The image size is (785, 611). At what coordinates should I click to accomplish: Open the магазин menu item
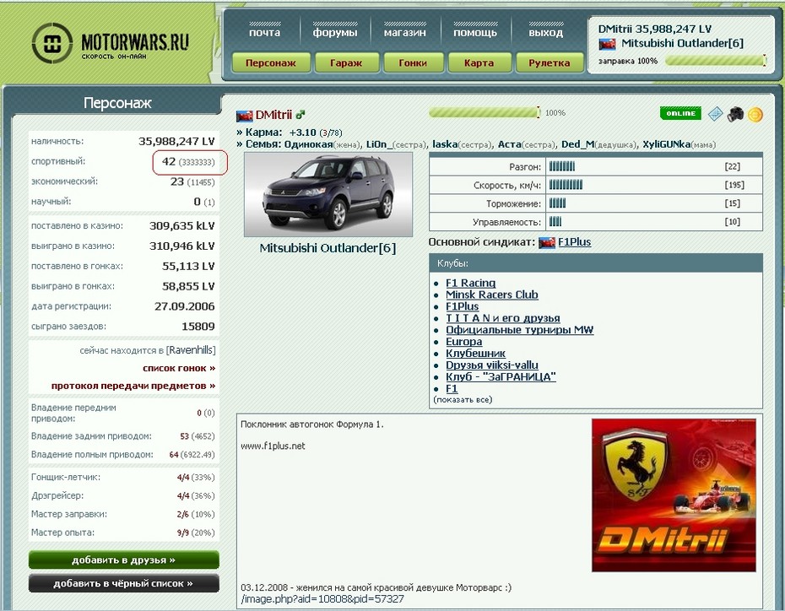tap(405, 33)
